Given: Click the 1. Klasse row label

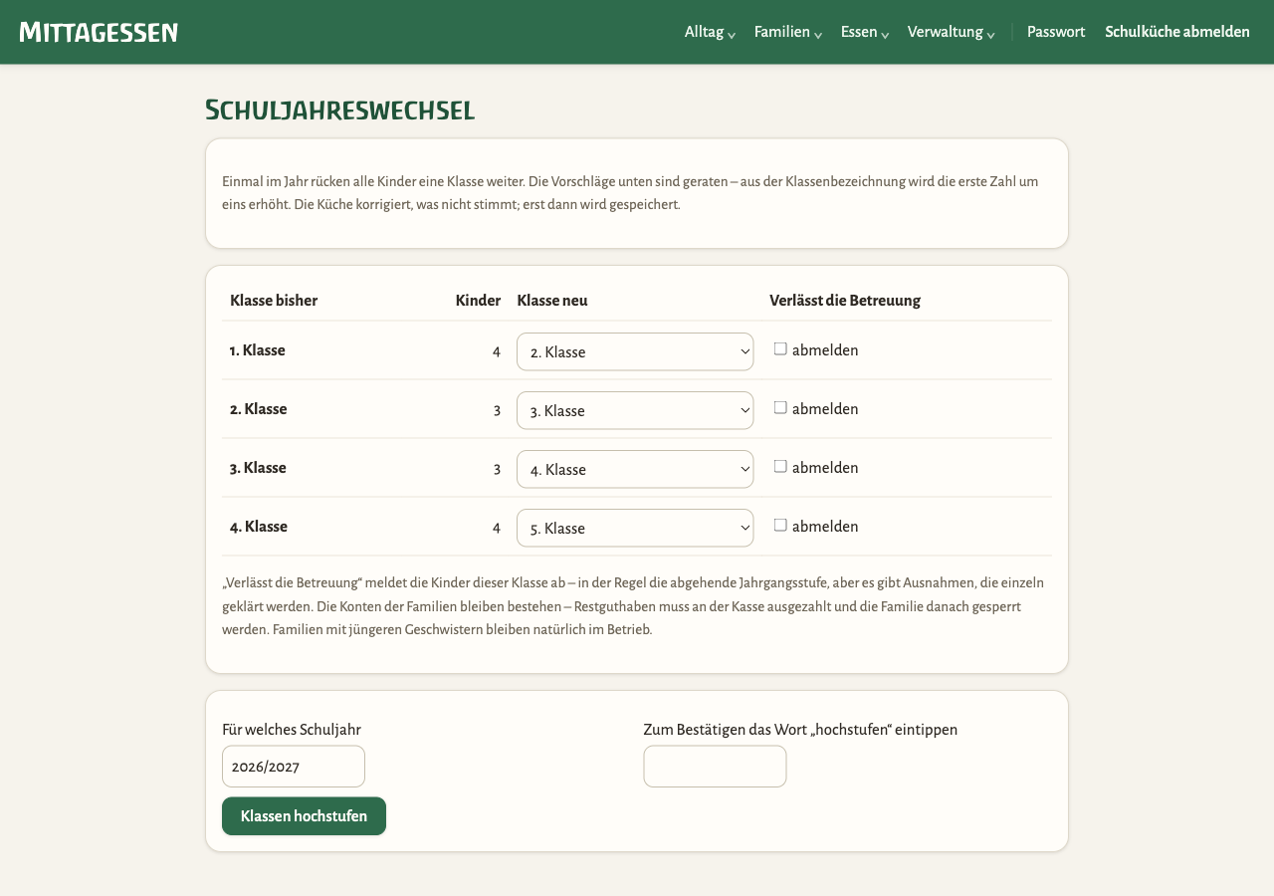Looking at the screenshot, I should pos(258,350).
